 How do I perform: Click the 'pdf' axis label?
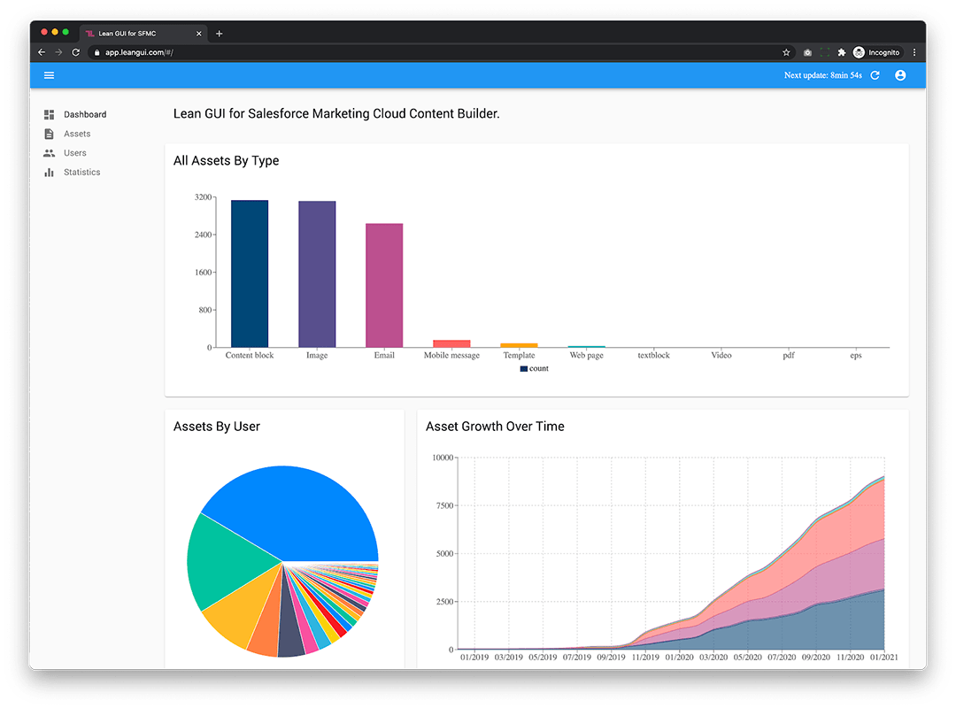click(789, 356)
